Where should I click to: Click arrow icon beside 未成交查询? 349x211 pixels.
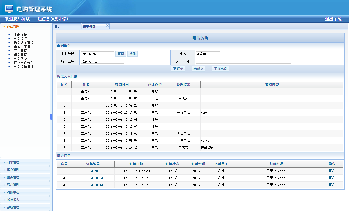(x=9, y=47)
